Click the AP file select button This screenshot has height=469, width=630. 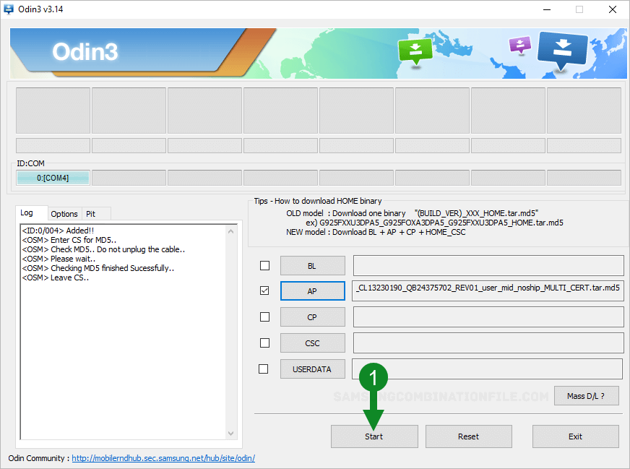pyautogui.click(x=312, y=291)
